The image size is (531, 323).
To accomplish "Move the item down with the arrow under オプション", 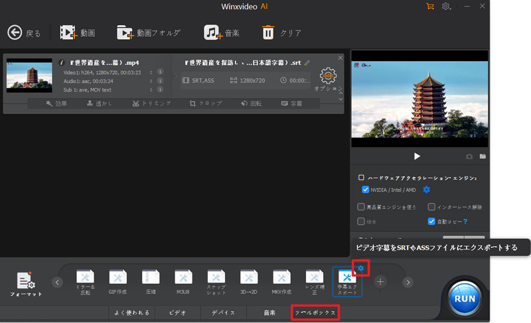I will click(x=341, y=99).
